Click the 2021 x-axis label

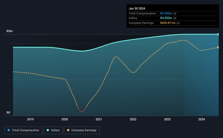pos(99,119)
